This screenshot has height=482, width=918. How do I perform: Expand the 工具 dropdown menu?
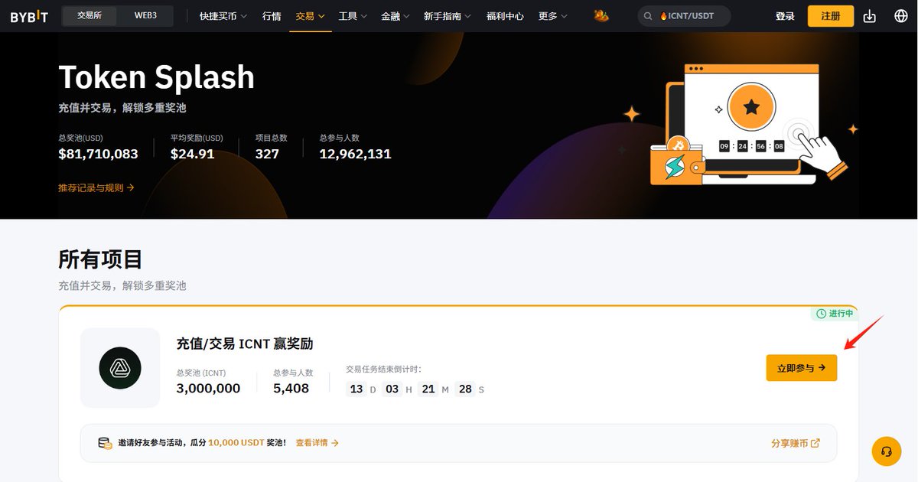[x=353, y=16]
